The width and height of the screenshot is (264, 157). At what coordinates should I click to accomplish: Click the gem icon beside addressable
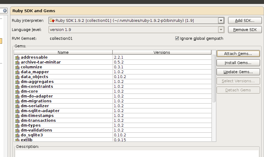[17, 58]
